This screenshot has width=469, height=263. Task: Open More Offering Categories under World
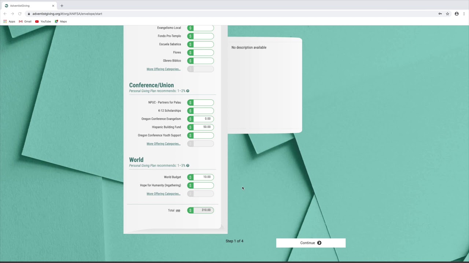(x=163, y=194)
